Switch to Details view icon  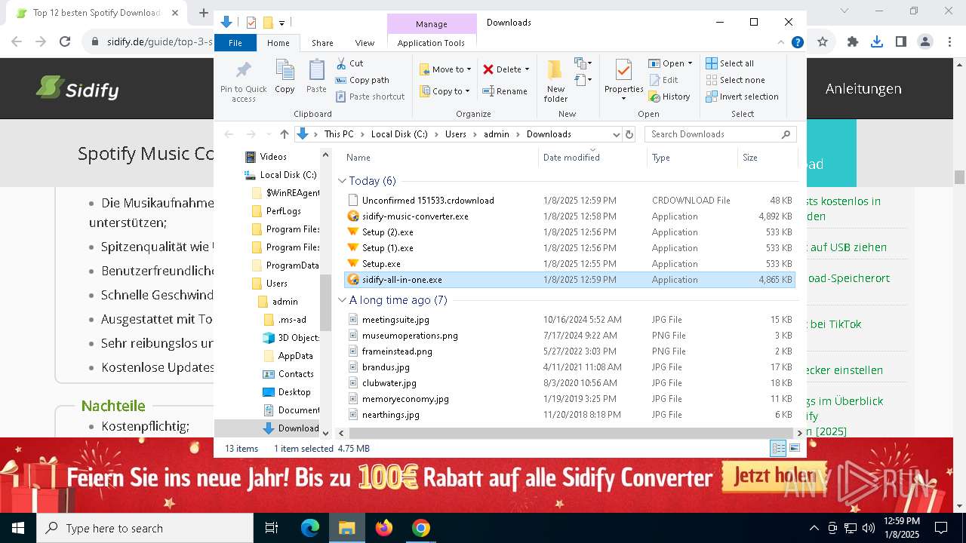(778, 449)
